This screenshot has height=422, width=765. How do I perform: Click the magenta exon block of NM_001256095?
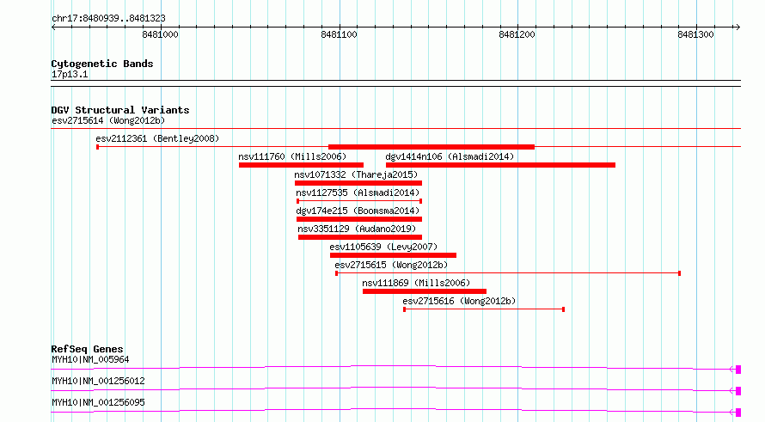pyautogui.click(x=738, y=413)
